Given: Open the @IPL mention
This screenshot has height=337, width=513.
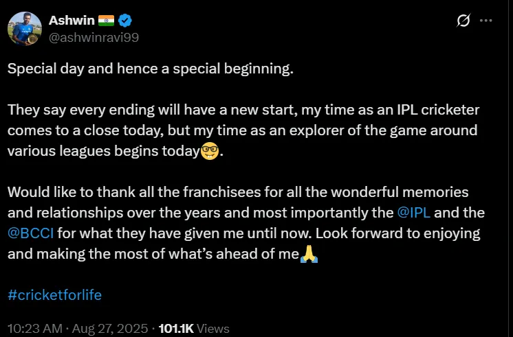Looking at the screenshot, I should (414, 213).
